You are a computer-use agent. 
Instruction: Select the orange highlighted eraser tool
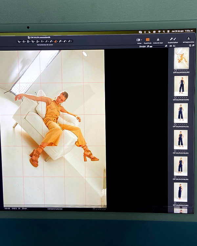pyautogui.click(x=55, y=41)
